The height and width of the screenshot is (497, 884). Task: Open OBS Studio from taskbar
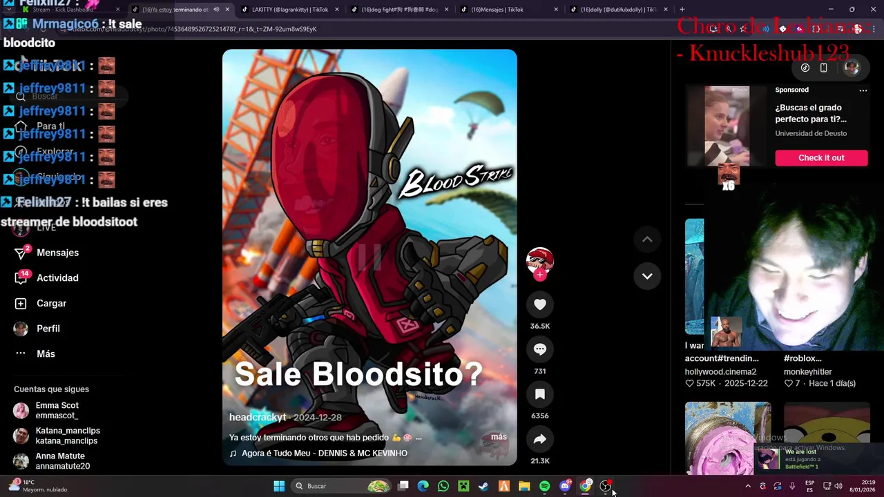coord(606,486)
